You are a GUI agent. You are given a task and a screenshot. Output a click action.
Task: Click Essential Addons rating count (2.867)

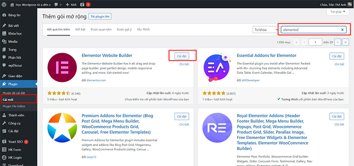tap(231, 93)
